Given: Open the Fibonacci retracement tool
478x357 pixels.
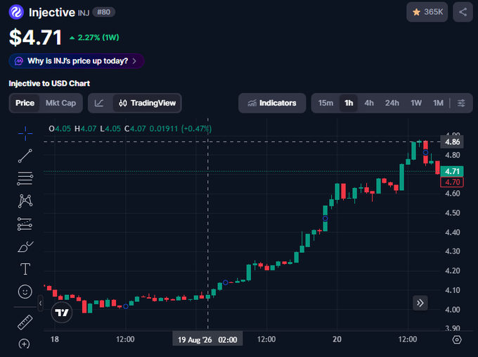Looking at the screenshot, I should pos(25,178).
